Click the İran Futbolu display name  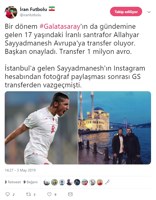click(33, 9)
